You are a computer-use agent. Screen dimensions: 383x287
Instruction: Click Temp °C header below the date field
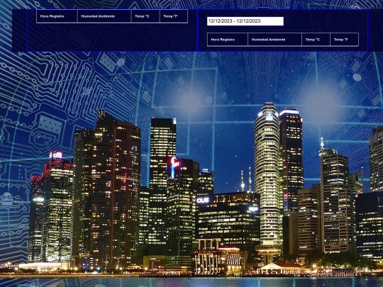coord(316,40)
